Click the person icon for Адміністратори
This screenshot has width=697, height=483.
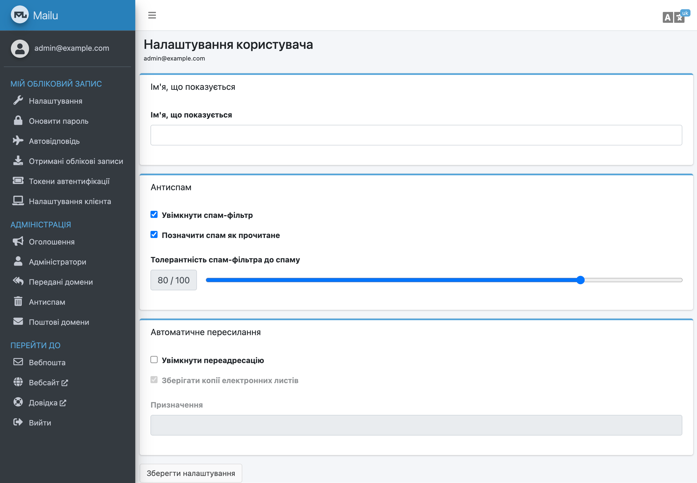click(x=18, y=261)
